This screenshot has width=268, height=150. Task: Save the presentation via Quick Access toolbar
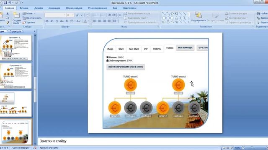(5, 3)
